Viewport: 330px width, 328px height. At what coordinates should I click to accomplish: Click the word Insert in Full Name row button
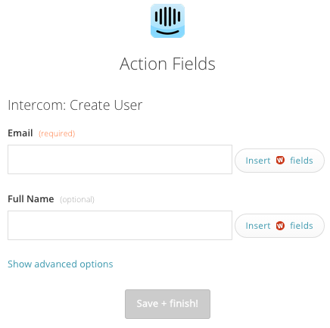pyautogui.click(x=258, y=226)
